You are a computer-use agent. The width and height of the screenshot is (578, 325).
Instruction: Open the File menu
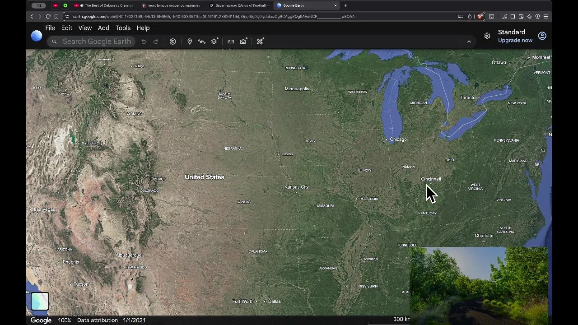pos(50,28)
